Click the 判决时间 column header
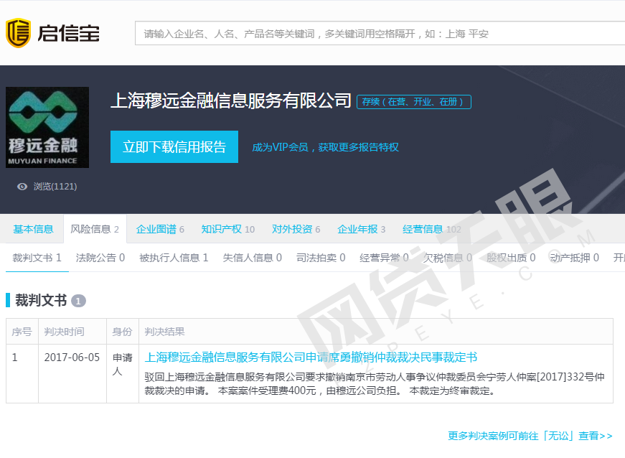Screen dimensions: 625x458 [64, 332]
